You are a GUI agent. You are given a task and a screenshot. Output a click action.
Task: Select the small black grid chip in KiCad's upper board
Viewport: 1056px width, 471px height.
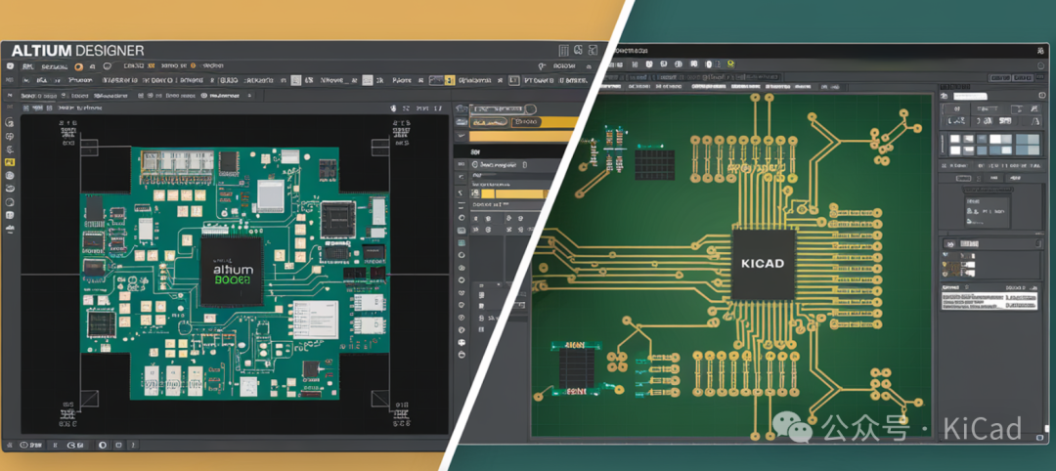point(654,164)
